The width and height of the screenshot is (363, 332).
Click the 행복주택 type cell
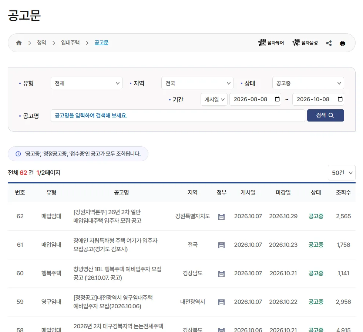pyautogui.click(x=51, y=273)
